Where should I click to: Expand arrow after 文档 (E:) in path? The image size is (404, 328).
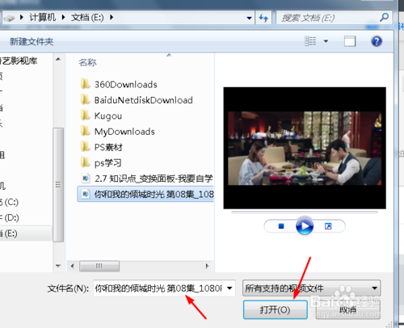(112, 18)
